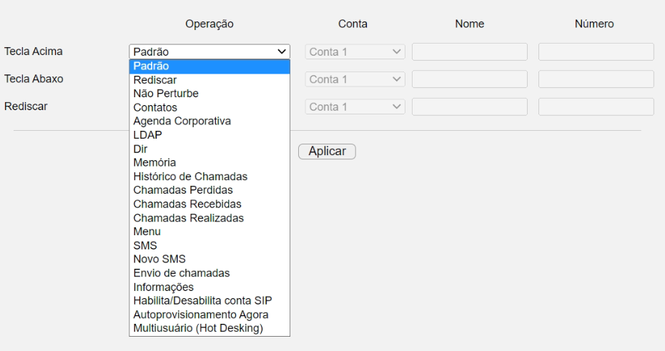The image size is (665, 351).
Task: Focus Nome field in Tecla Acima row
Action: pos(470,51)
